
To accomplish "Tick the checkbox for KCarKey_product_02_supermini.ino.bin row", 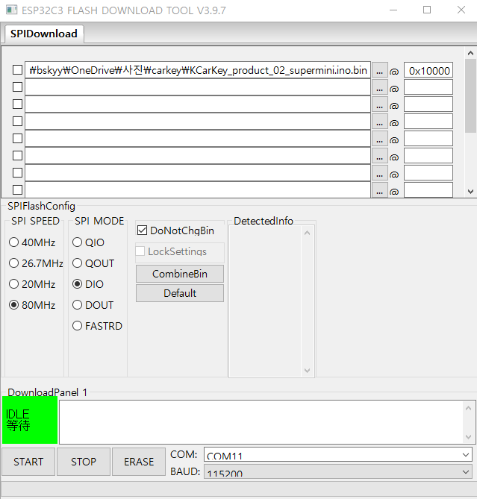I will 17,70.
